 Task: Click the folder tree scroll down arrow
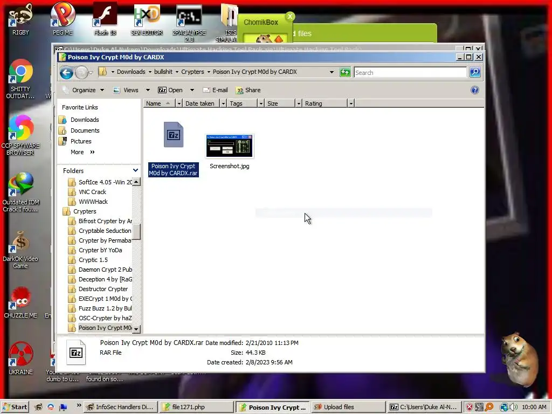coord(136,329)
